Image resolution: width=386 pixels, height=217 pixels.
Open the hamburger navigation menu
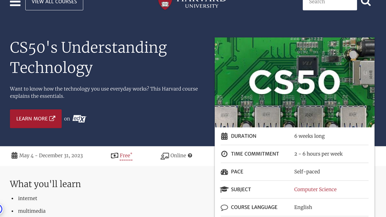(x=15, y=3)
